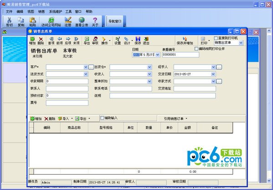Open the 系统维护 menu
273x190 pixels.
(x=55, y=12)
